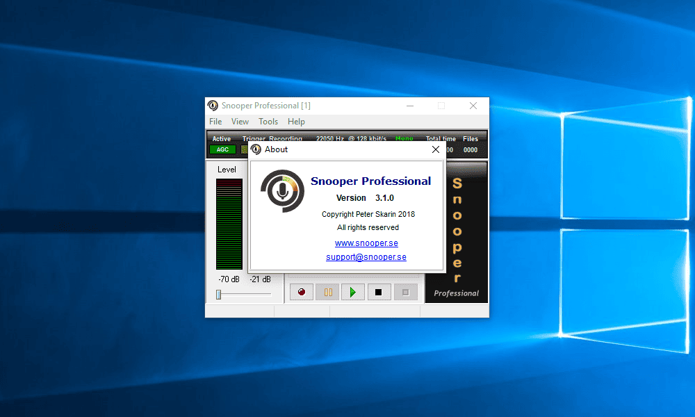Click the Snooper Professional heading in About
695x417 pixels.
(x=370, y=181)
